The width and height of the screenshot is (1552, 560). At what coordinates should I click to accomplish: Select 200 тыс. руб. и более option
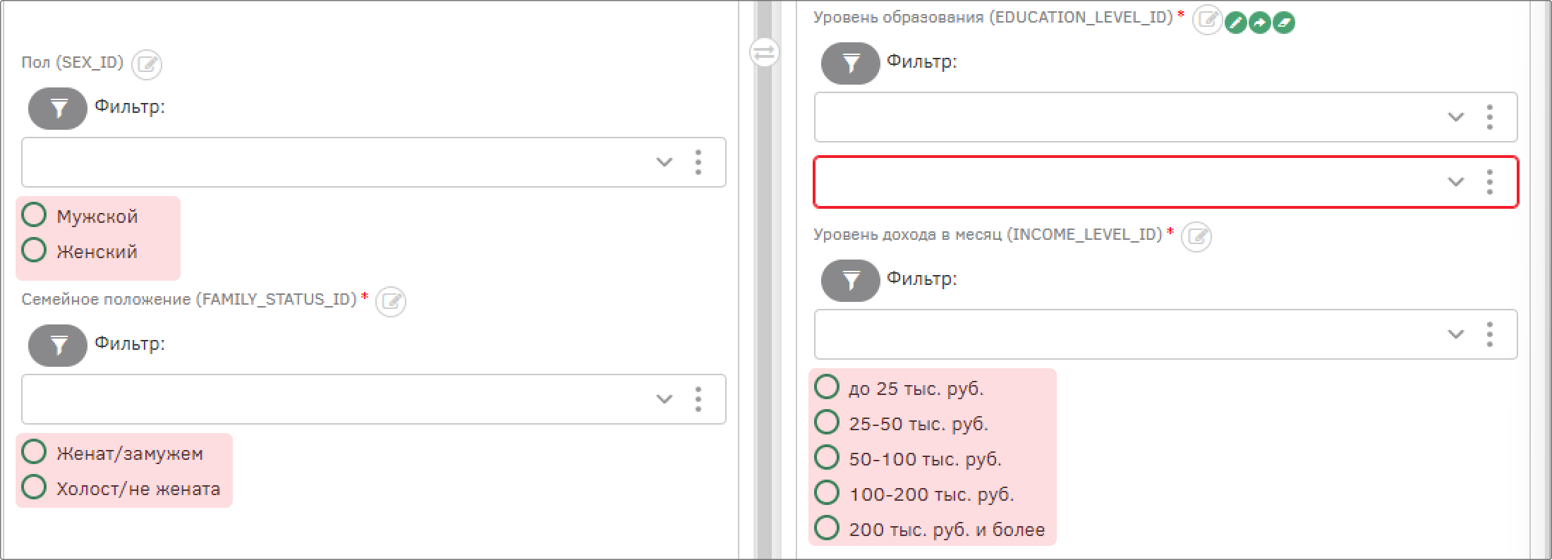[827, 528]
